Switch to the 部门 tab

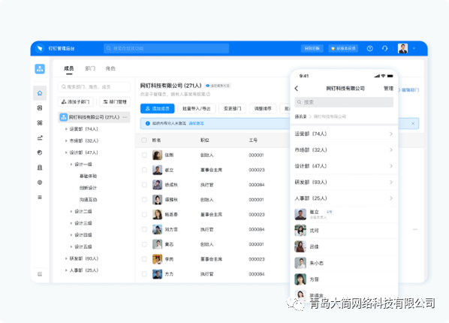click(x=90, y=68)
